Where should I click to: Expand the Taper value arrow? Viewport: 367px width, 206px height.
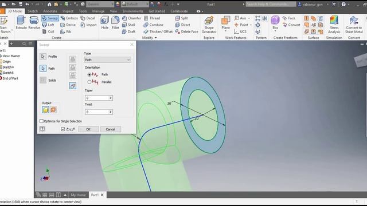tap(111, 98)
